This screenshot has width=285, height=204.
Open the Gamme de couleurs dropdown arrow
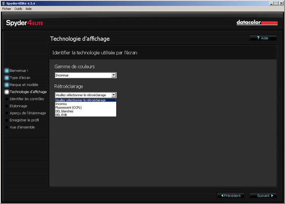(114, 75)
